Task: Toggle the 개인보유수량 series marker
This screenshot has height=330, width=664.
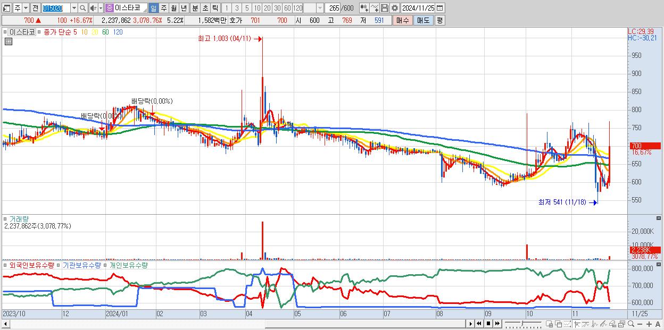Action: (x=106, y=265)
